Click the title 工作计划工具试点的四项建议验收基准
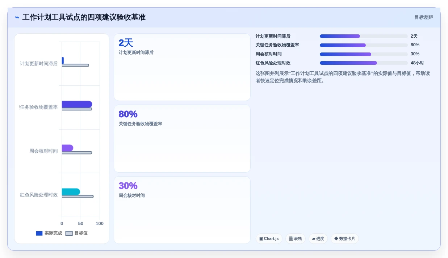The width and height of the screenshot is (448, 258). (x=84, y=17)
